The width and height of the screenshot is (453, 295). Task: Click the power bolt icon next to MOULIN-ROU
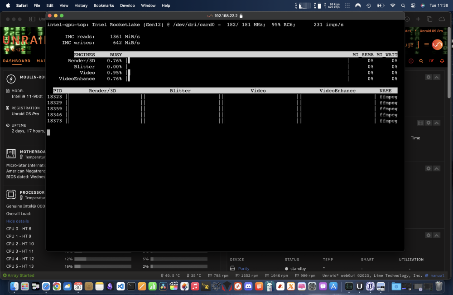coord(11,79)
